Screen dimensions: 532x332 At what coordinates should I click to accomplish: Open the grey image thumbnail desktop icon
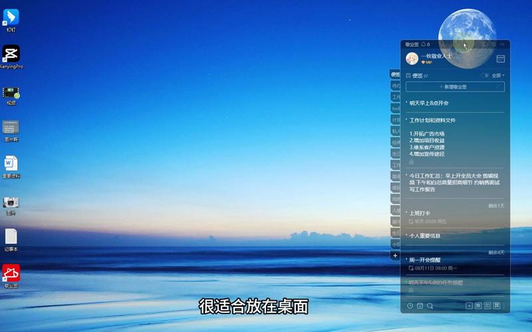pyautogui.click(x=11, y=130)
